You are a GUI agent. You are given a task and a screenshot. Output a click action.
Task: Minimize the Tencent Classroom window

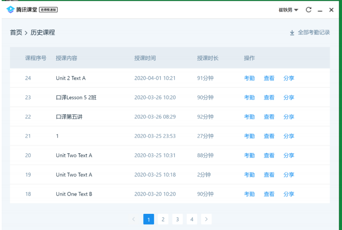(320, 10)
